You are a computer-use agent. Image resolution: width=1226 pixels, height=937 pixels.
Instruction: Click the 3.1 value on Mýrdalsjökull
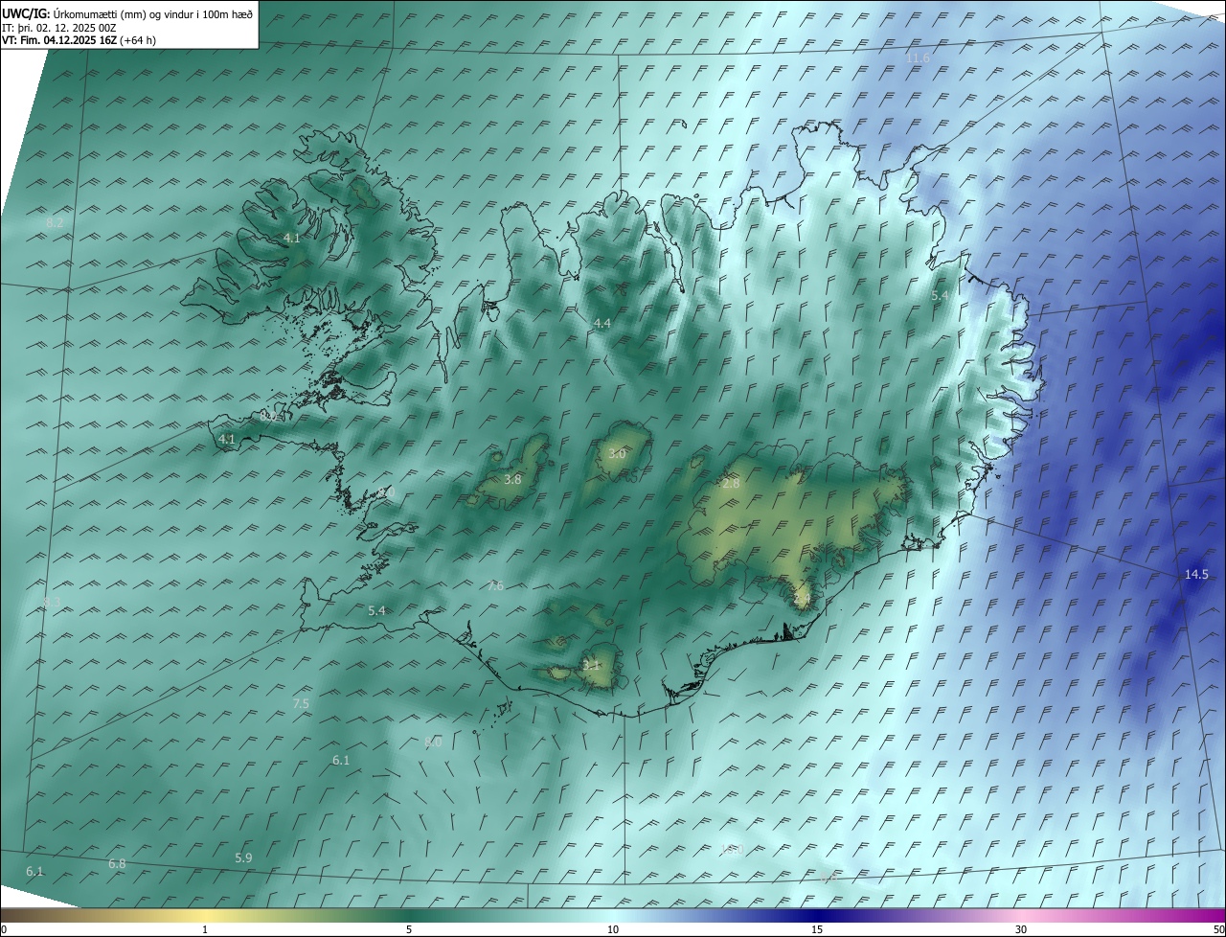(x=591, y=664)
